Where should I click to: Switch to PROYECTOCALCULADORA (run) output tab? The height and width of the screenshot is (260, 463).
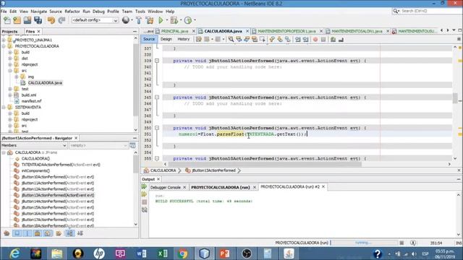[220, 187]
